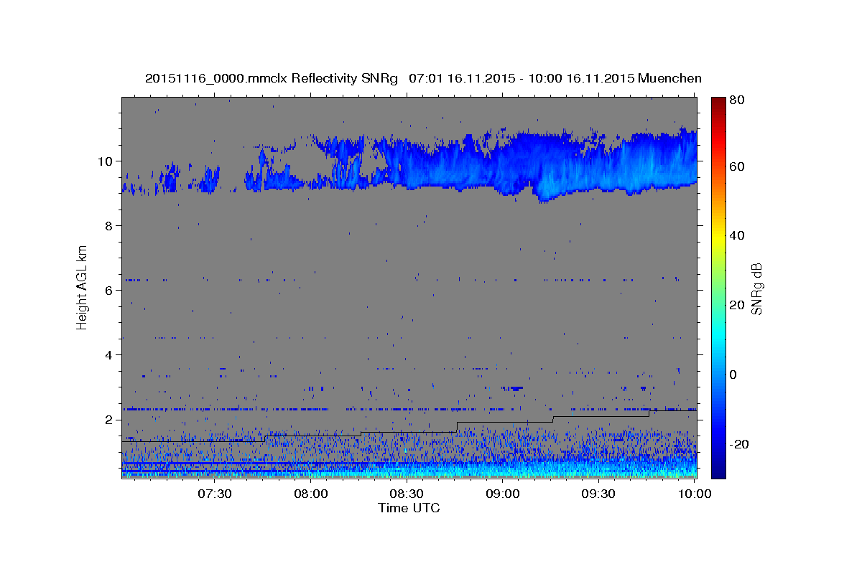Viewport: 862px width, 574px height.
Task: Click the colorbar value label 40
Action: click(x=738, y=235)
